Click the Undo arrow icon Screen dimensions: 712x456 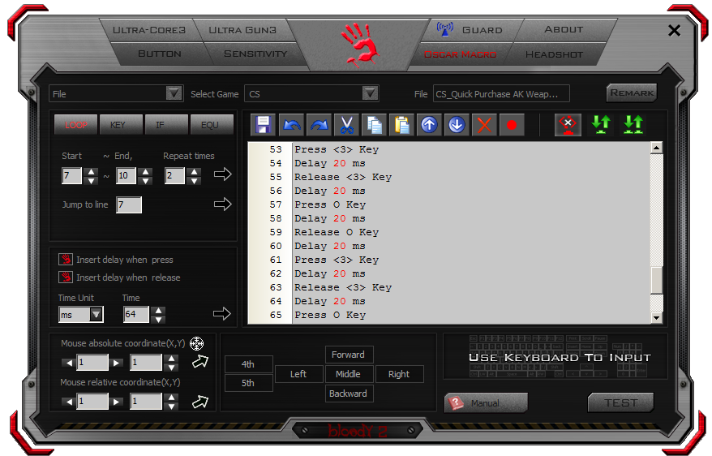click(x=291, y=124)
